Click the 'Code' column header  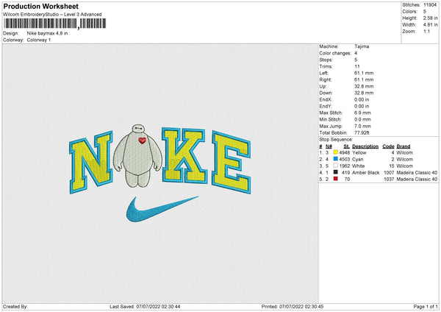(388, 146)
